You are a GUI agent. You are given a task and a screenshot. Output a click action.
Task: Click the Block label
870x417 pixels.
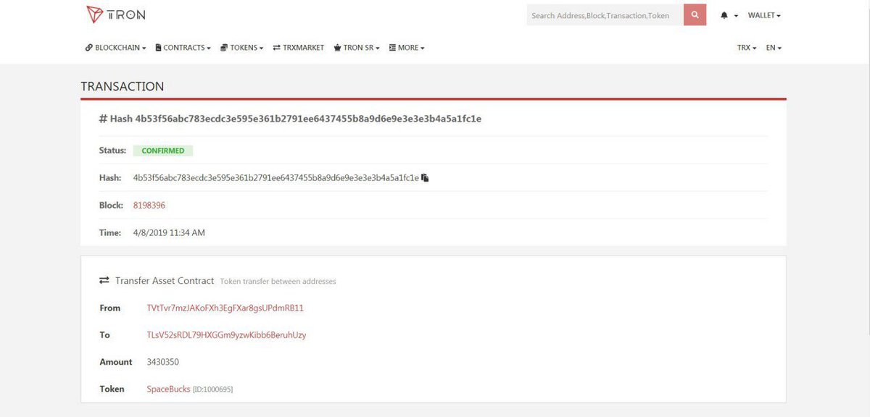[x=111, y=206]
